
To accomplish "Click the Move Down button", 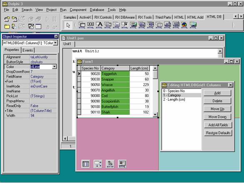I will click(x=217, y=117).
